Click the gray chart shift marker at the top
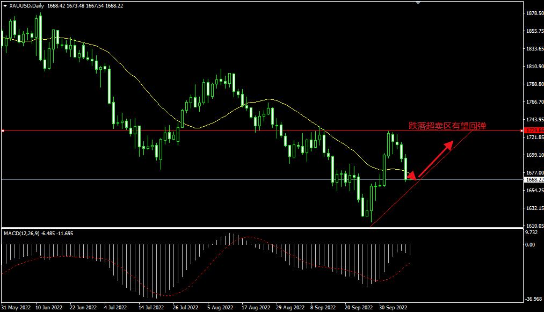This screenshot has width=544, height=312. tap(418, 3)
